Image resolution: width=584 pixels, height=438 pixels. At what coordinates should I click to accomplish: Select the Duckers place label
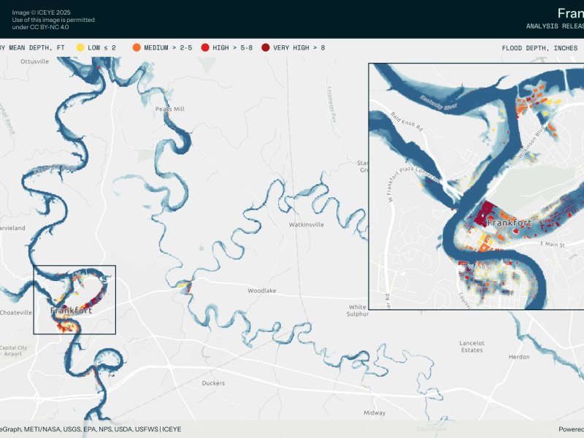[213, 383]
